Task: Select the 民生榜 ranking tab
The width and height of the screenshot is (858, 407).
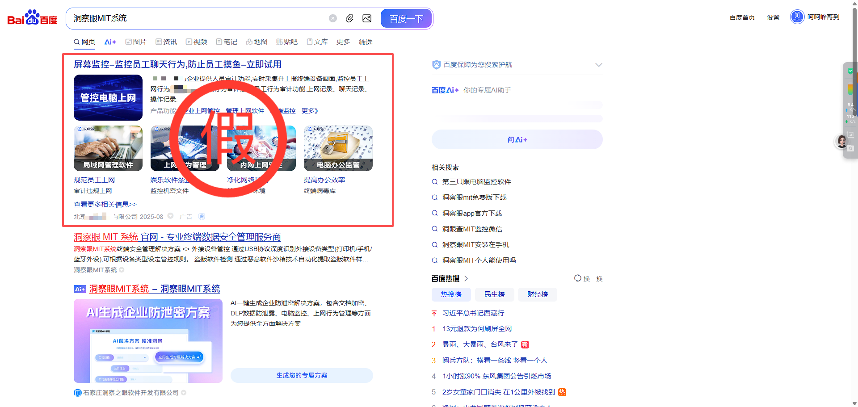Action: click(494, 294)
